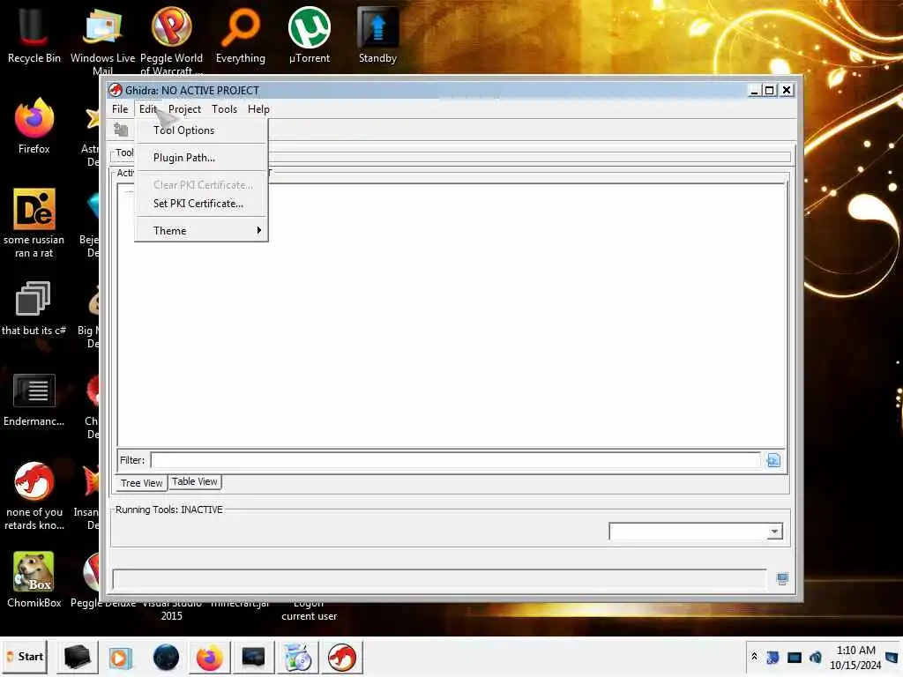
Task: Click the Ghidra toolbar tool icon
Action: (121, 130)
